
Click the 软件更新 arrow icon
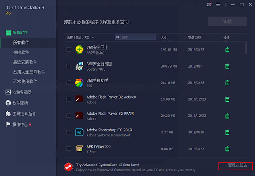tap(8, 103)
